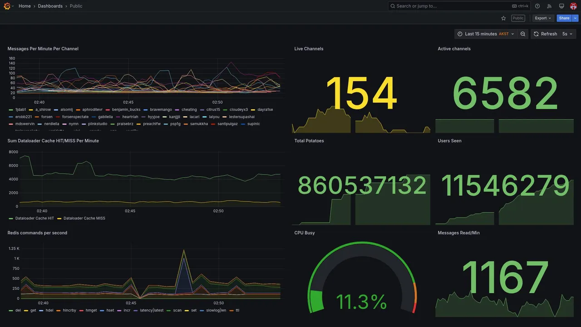This screenshot has width=581, height=327.
Task: Click the yellow Dataloader Cache MISS swatch
Action: click(59, 218)
